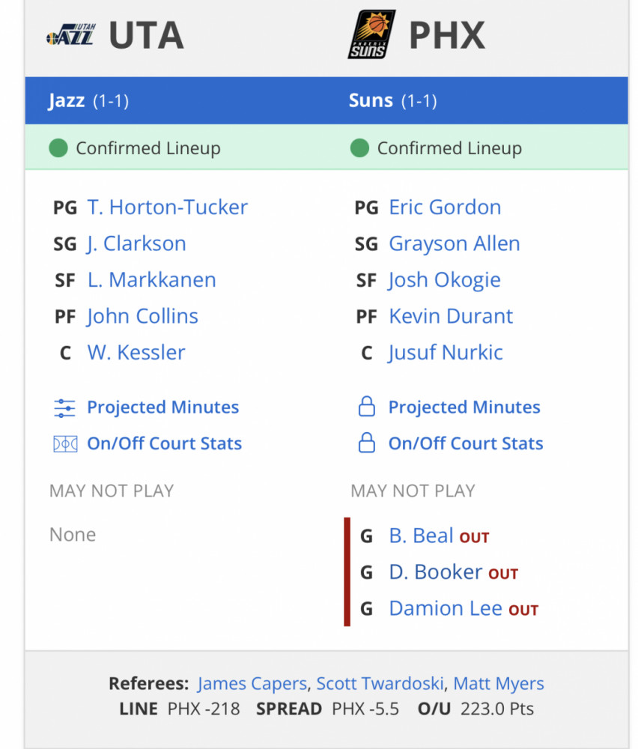Click the Utah Jazz team logo
Viewport: 638px width, 749px height.
pos(71,34)
